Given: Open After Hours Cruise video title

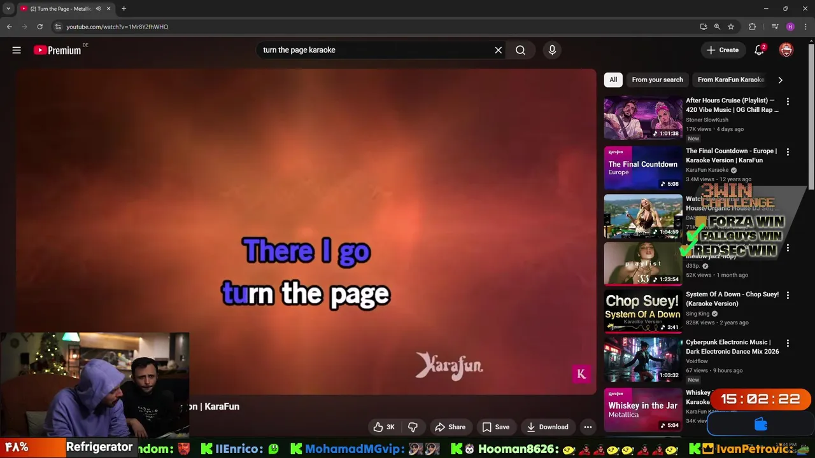Looking at the screenshot, I should click(732, 105).
